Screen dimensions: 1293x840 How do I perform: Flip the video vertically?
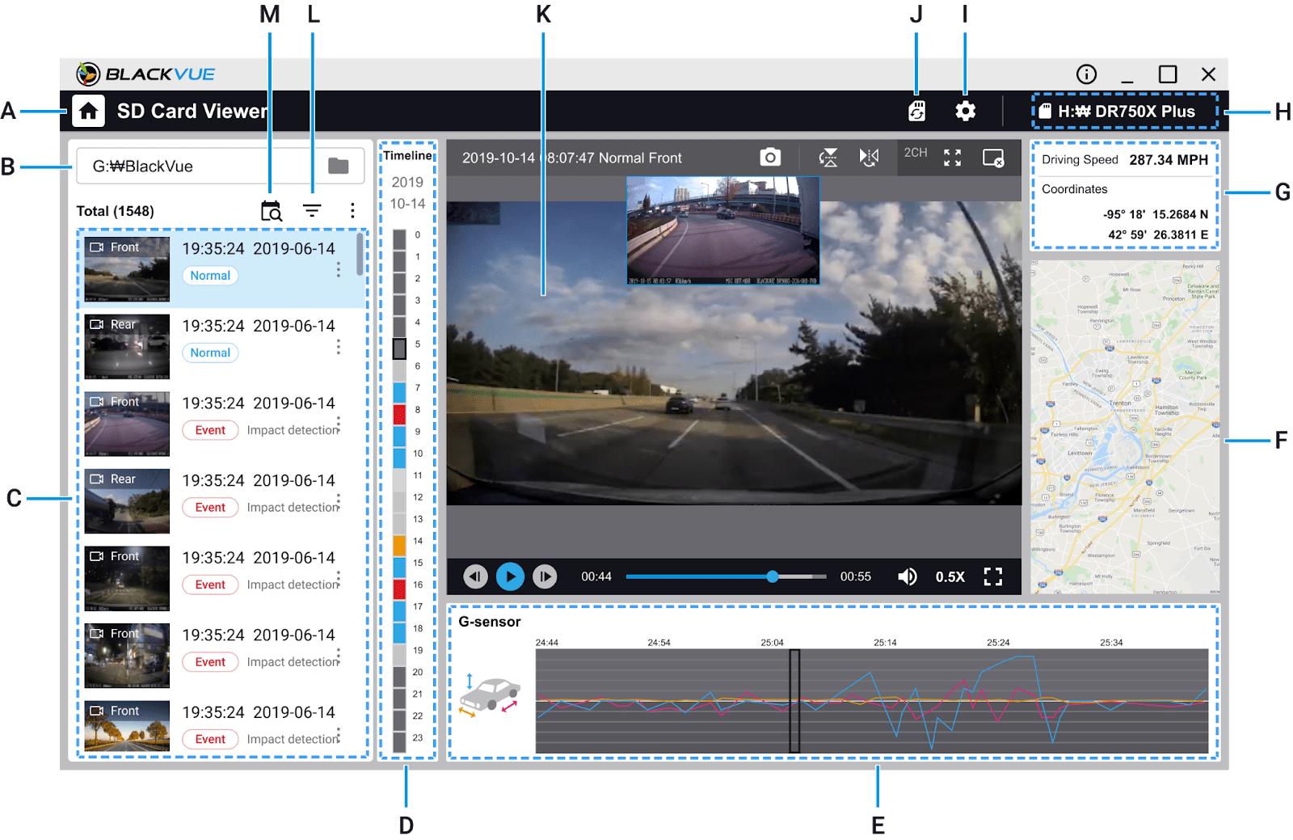tap(828, 158)
